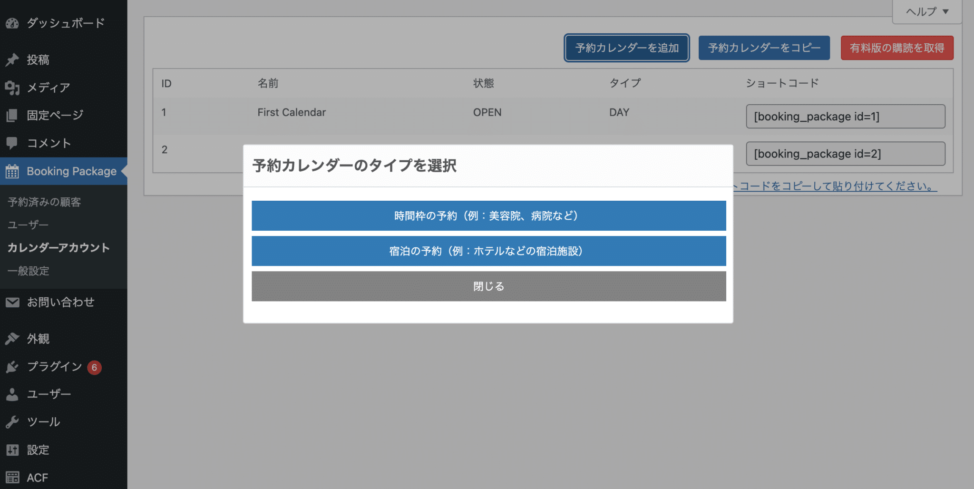Click the pushpin icon for 投稿
The width and height of the screenshot is (974, 489).
[12, 60]
